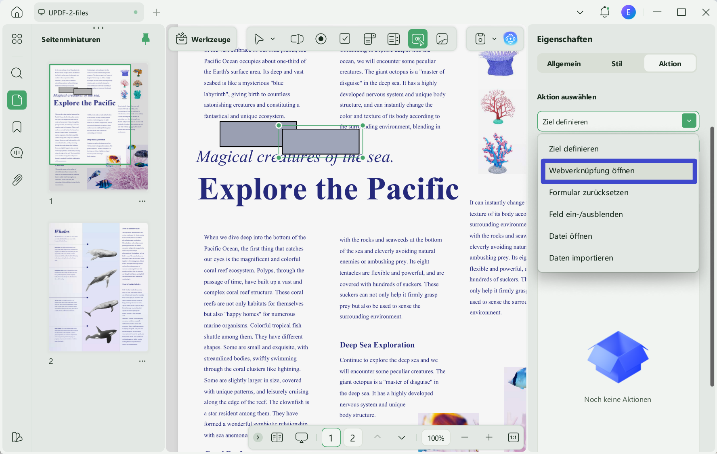Zoom out with the minus icon

tap(465, 437)
